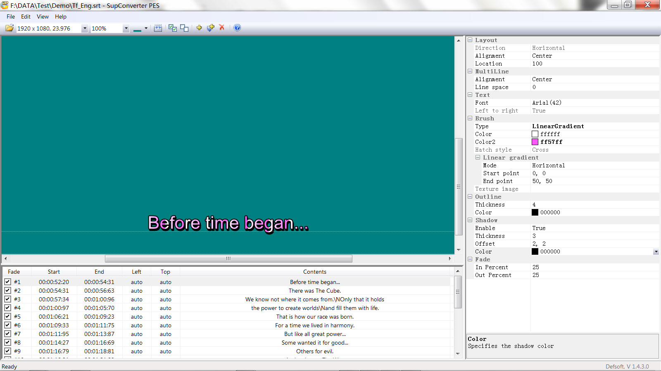Uncheck the fade checkbox for subtitle #6
661x371 pixels.
point(7,325)
